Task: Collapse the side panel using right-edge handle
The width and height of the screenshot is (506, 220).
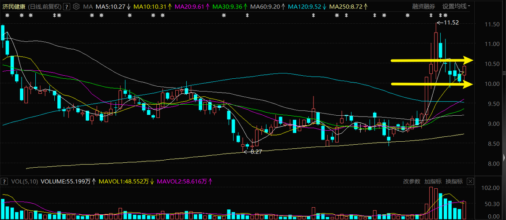Action: (x=504, y=158)
